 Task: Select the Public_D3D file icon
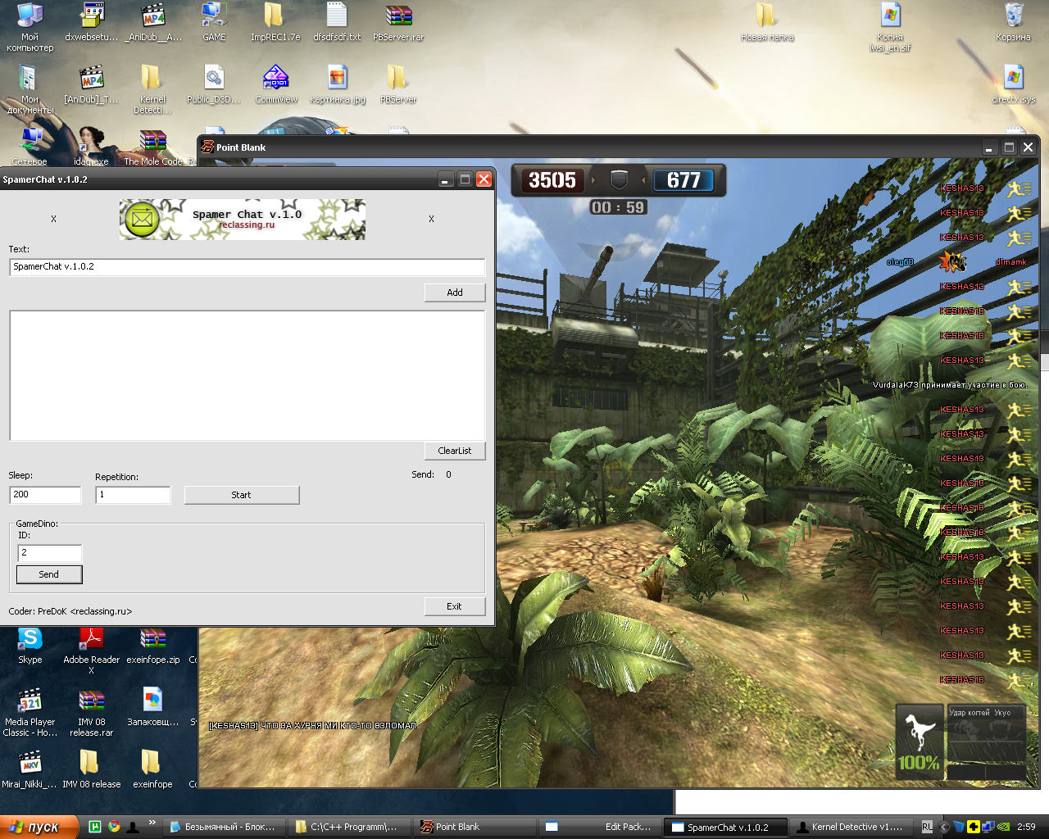[214, 84]
